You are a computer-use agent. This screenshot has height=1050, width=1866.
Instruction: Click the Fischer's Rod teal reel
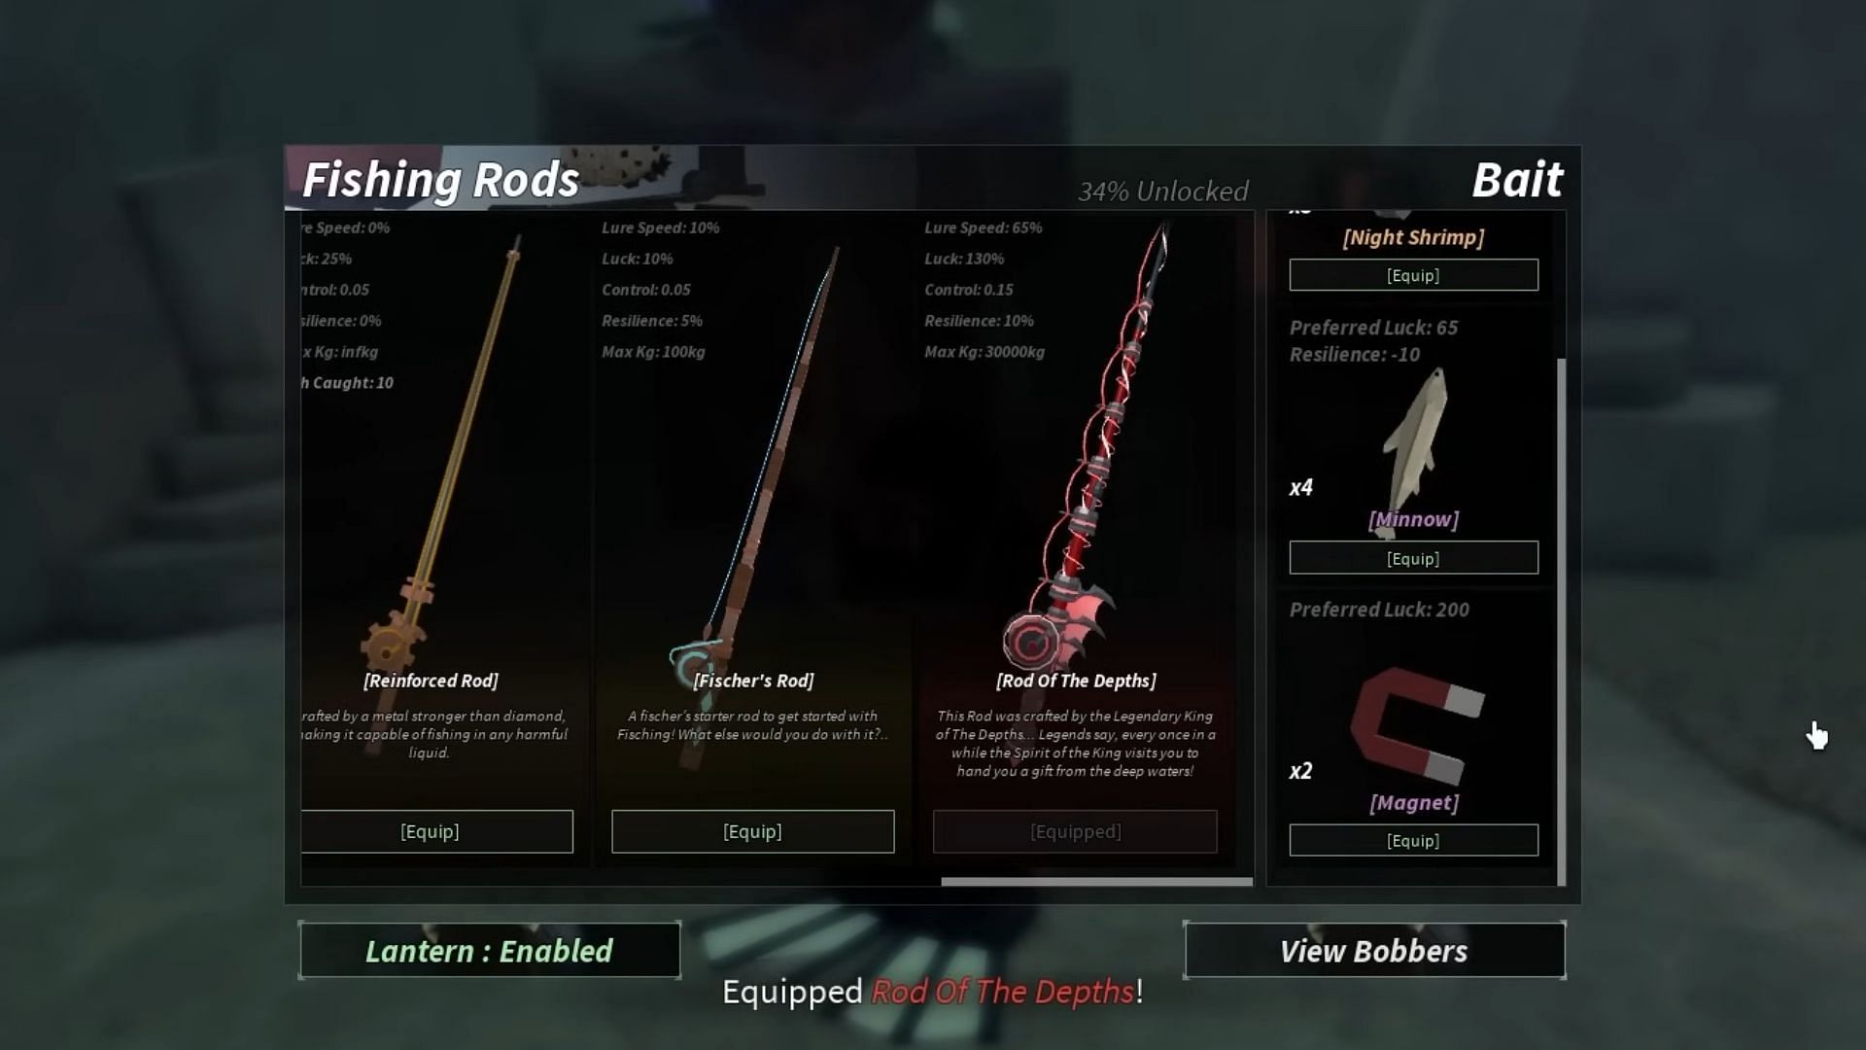(696, 663)
